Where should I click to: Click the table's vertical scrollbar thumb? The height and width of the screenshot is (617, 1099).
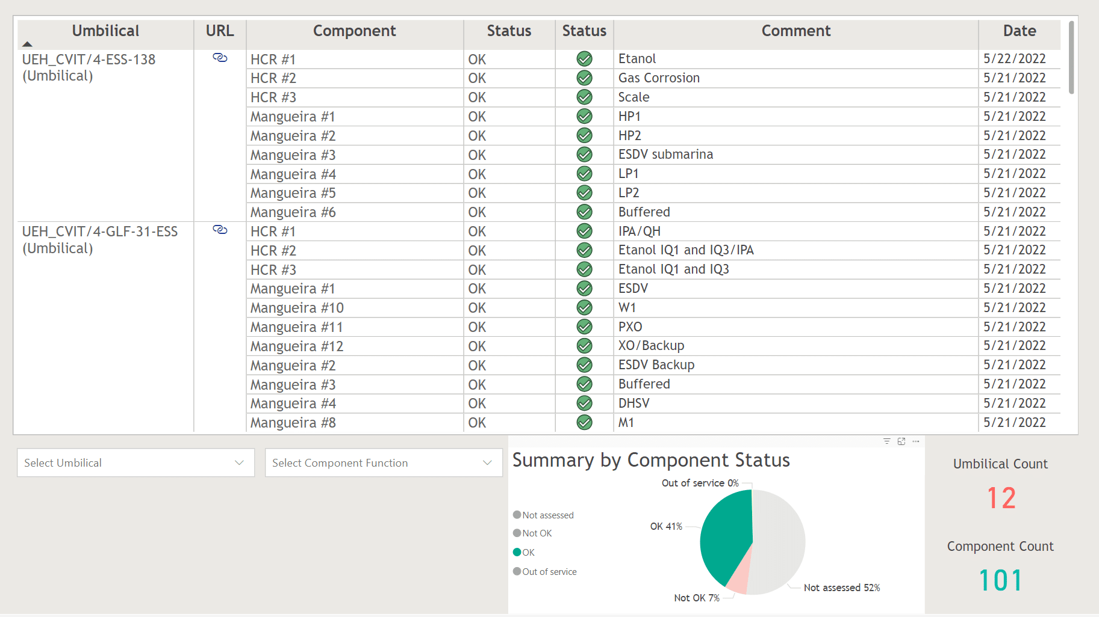click(x=1071, y=58)
